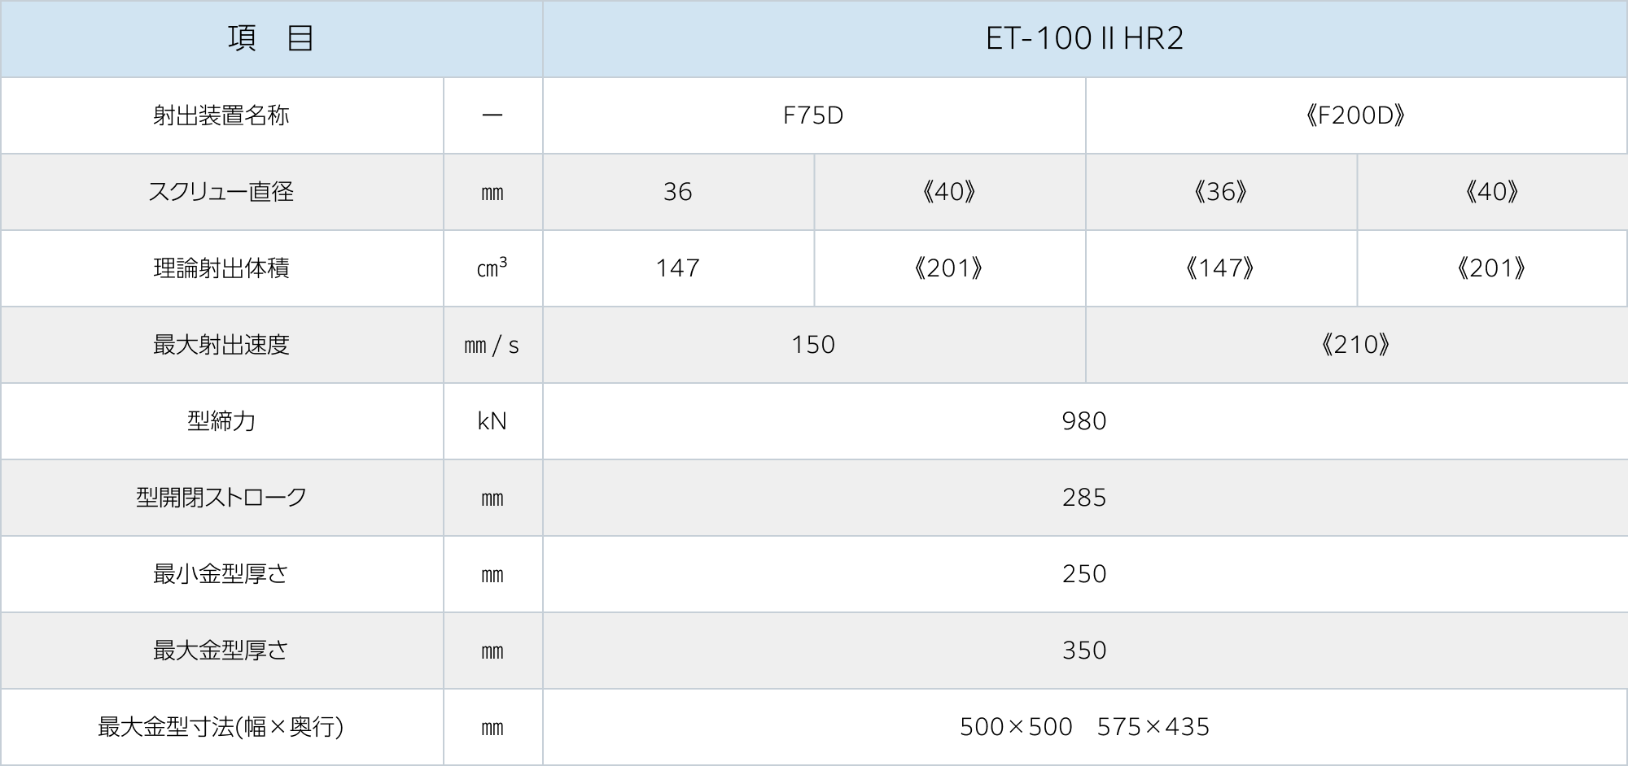Click the 型開閉ストローク row label
The image size is (1628, 766).
pos(221,498)
